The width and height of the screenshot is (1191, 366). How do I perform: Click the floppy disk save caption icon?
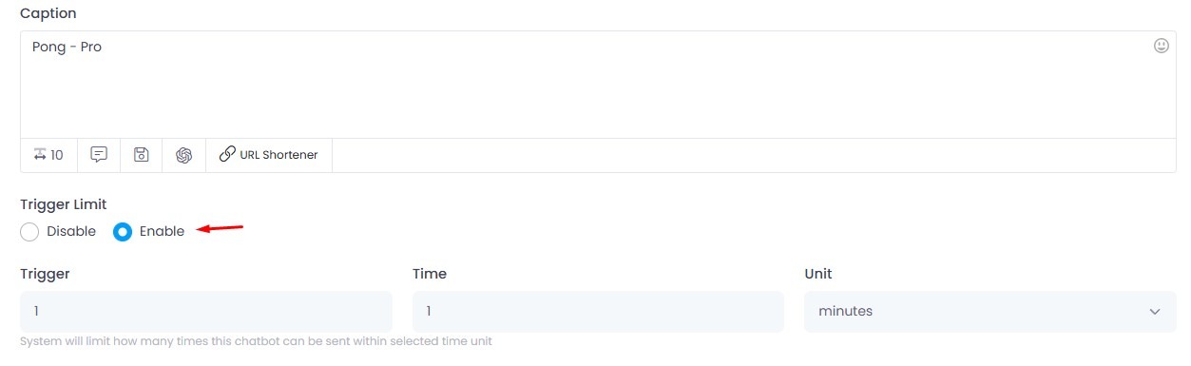pos(142,155)
